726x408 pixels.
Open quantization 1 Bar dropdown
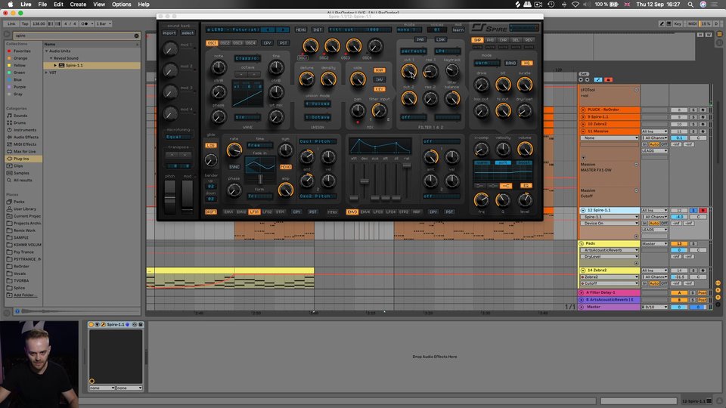(103, 23)
